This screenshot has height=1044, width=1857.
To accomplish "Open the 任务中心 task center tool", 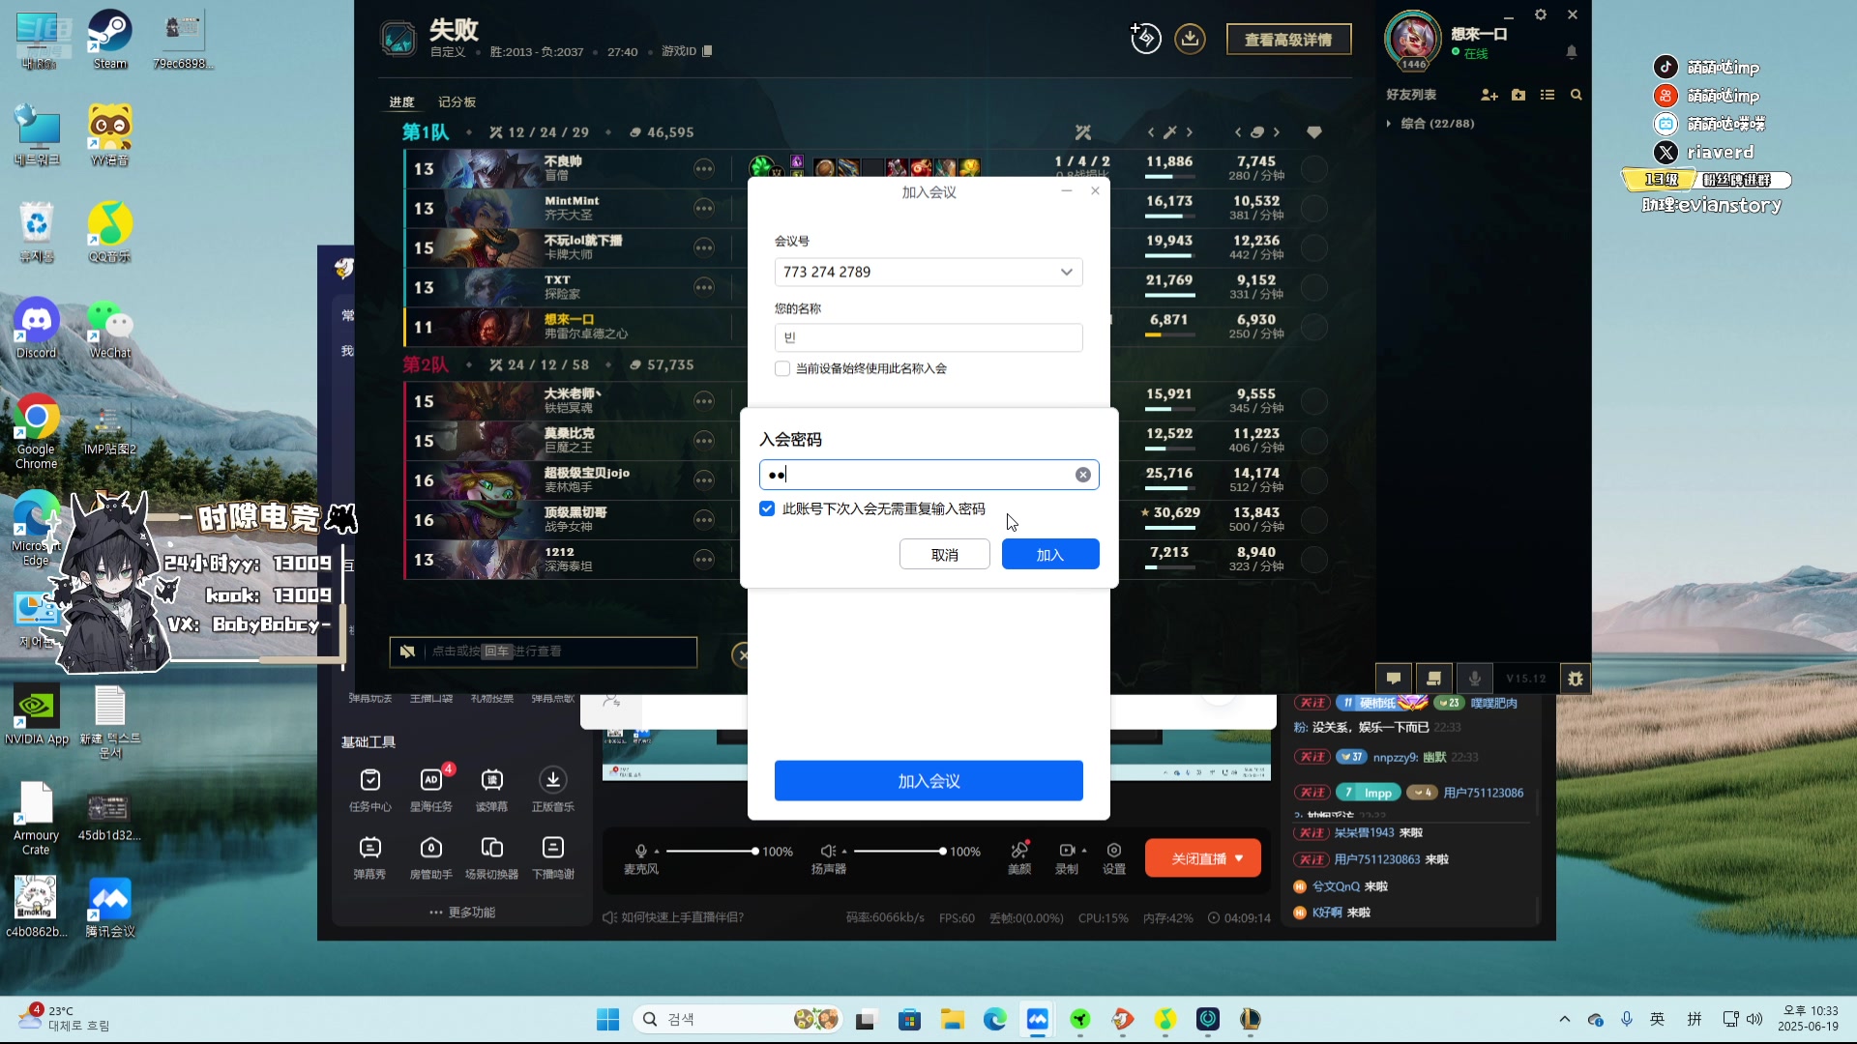I will point(369,789).
